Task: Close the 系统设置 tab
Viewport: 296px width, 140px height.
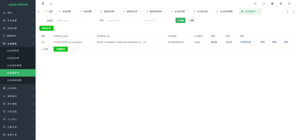Action: coord(74,12)
